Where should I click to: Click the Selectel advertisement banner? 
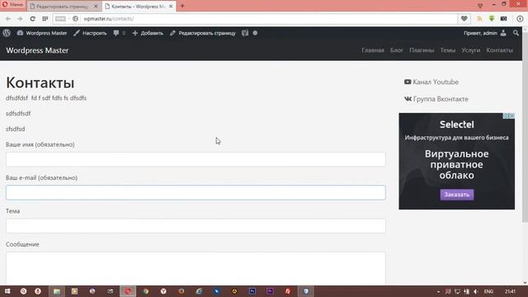click(456, 161)
